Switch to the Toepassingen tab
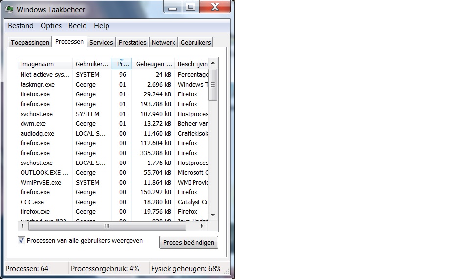 click(30, 43)
